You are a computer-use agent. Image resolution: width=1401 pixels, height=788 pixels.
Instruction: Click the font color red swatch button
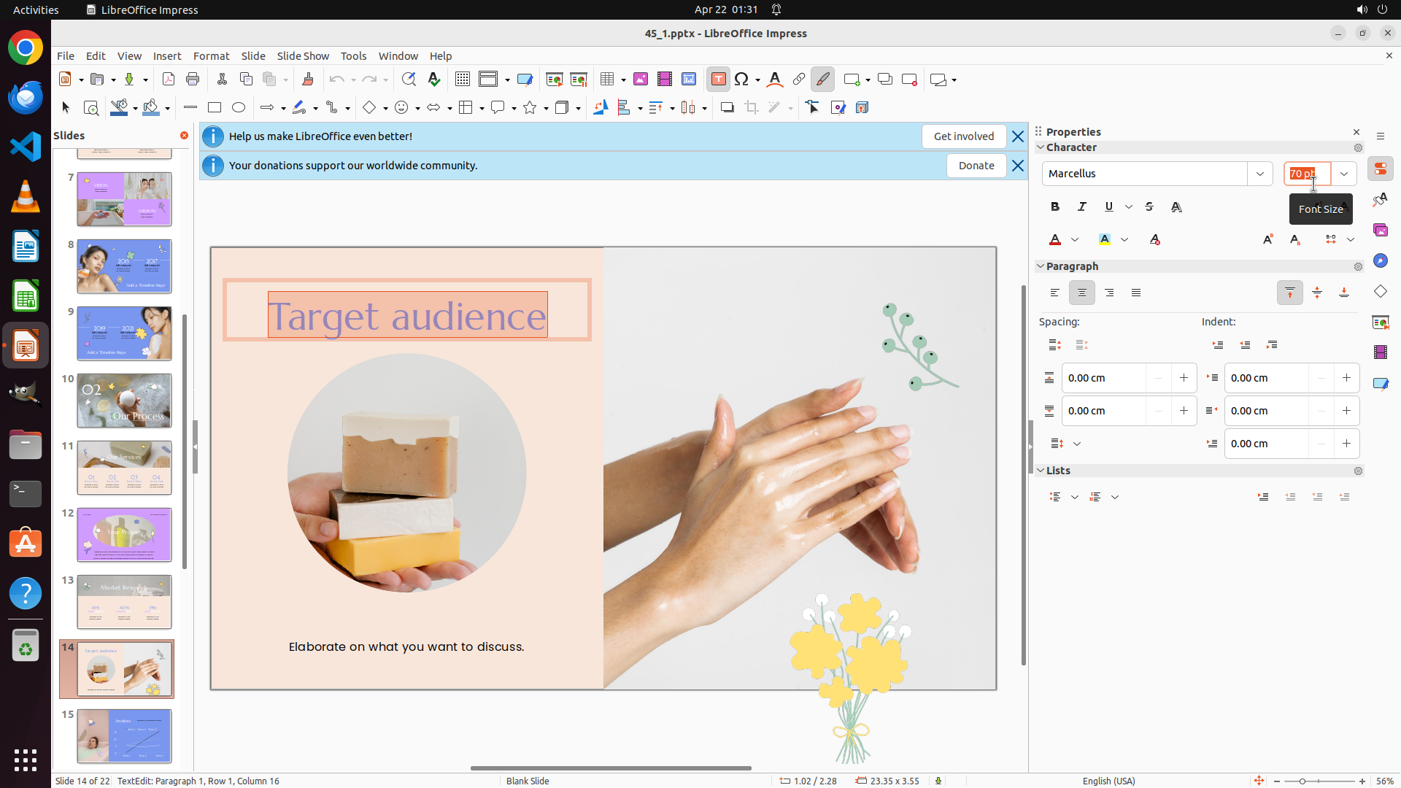pyautogui.click(x=1055, y=239)
